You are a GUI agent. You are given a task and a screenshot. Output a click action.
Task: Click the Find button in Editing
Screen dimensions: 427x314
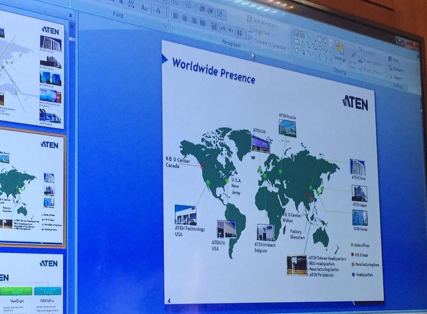click(394, 60)
